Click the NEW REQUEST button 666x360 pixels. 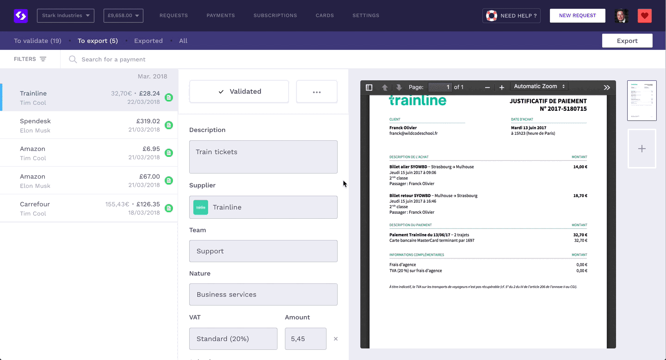point(577,15)
